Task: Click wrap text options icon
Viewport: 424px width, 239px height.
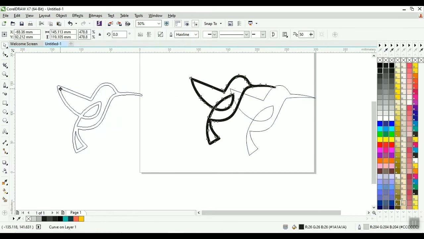Action: click(x=285, y=35)
